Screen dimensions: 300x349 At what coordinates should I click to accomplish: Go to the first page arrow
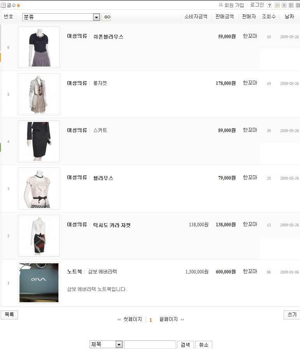tap(119, 320)
